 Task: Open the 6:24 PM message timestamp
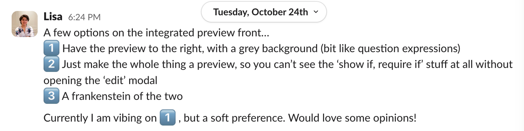84,17
